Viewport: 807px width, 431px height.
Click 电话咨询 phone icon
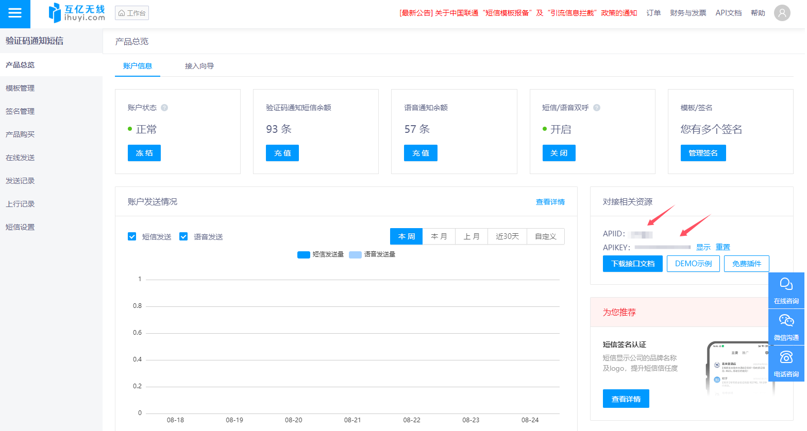[x=786, y=363]
